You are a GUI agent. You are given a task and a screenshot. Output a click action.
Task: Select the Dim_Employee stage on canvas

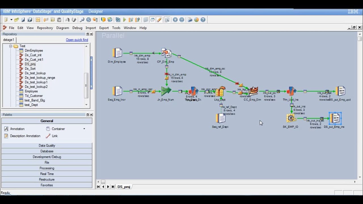[x=117, y=53]
